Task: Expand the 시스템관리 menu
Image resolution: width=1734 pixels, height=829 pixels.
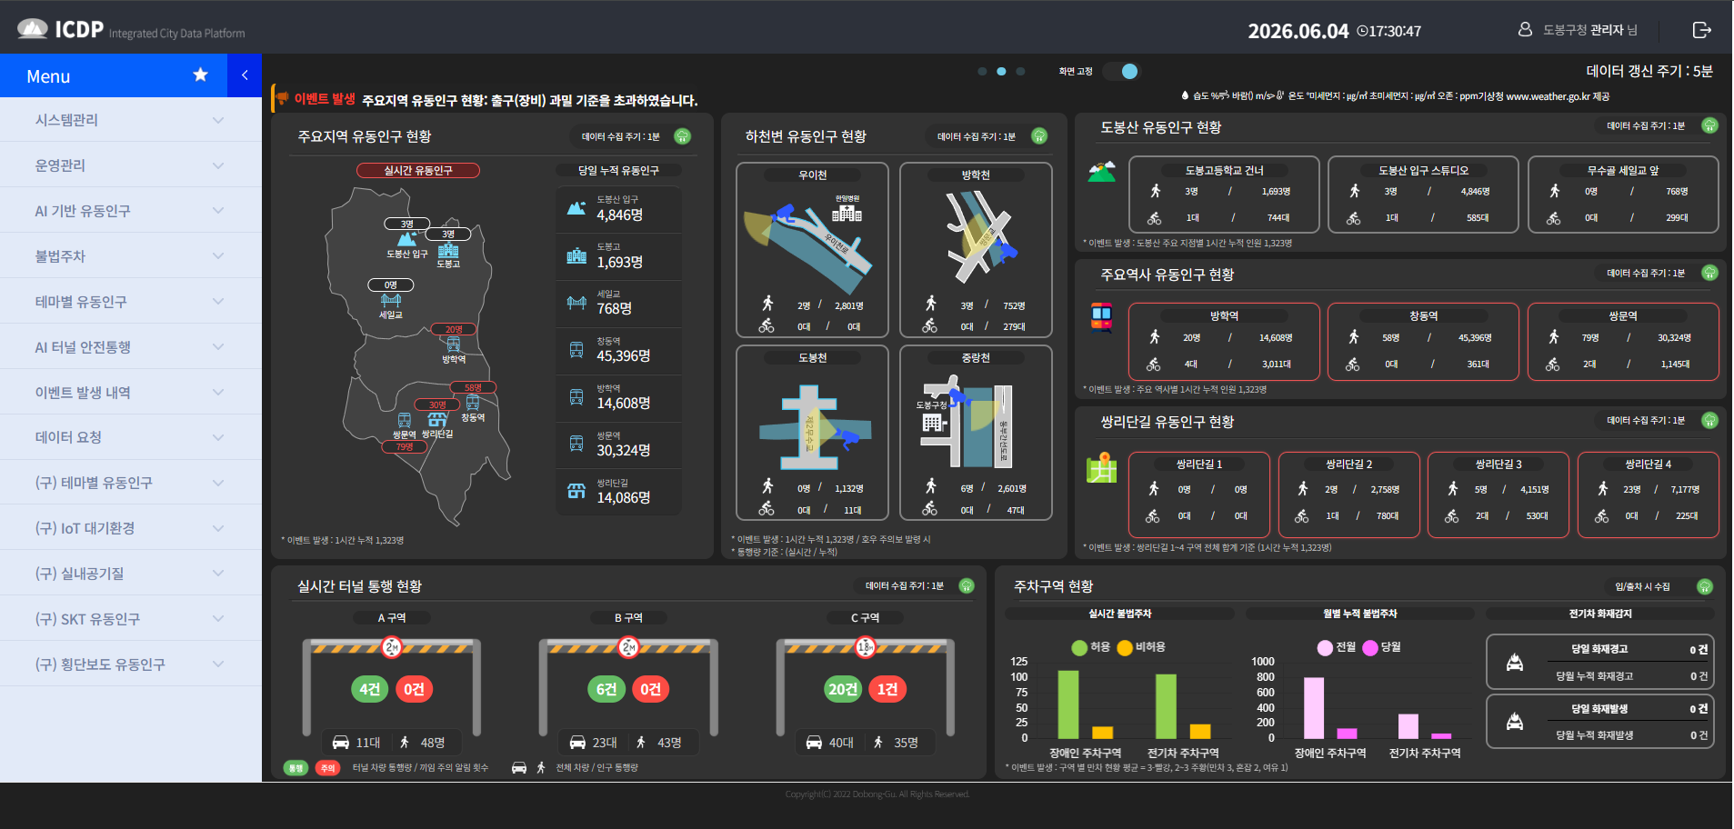Action: coord(131,120)
